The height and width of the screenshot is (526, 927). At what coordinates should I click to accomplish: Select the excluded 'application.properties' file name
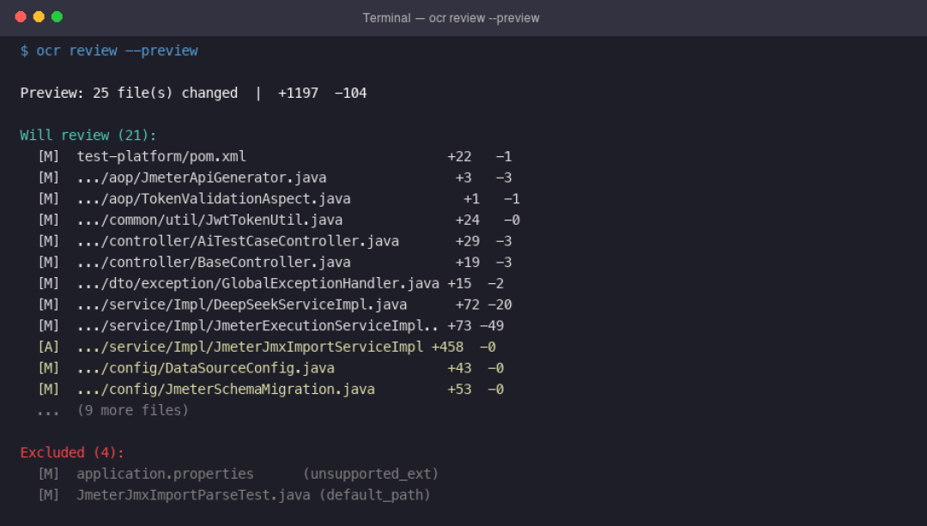165,474
